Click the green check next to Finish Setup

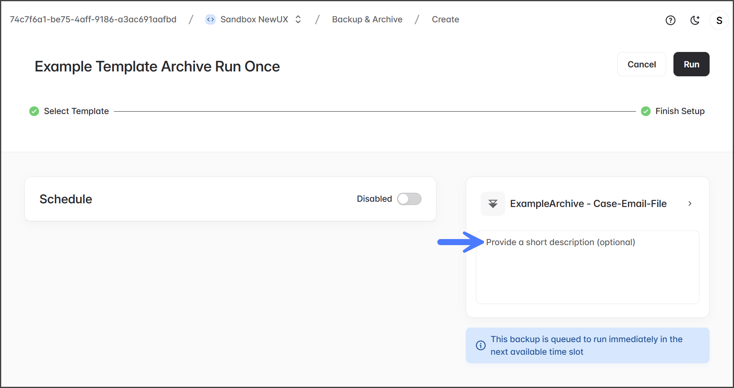point(645,111)
